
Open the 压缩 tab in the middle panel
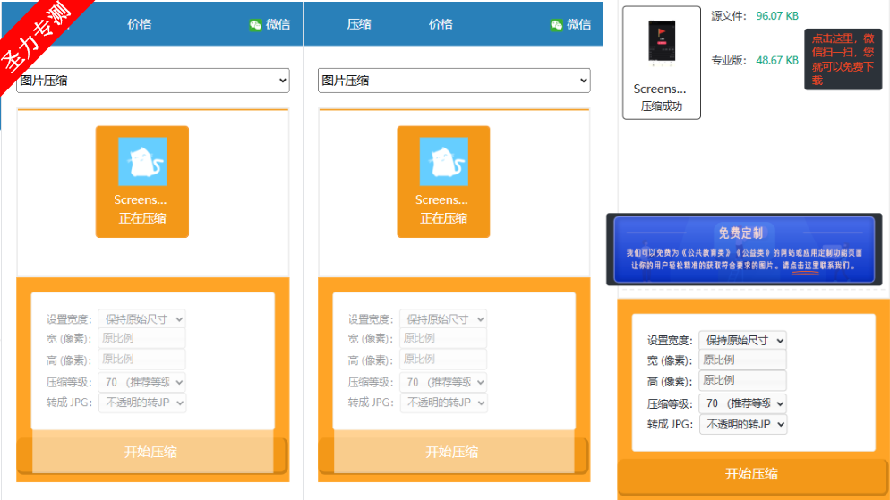pos(359,24)
